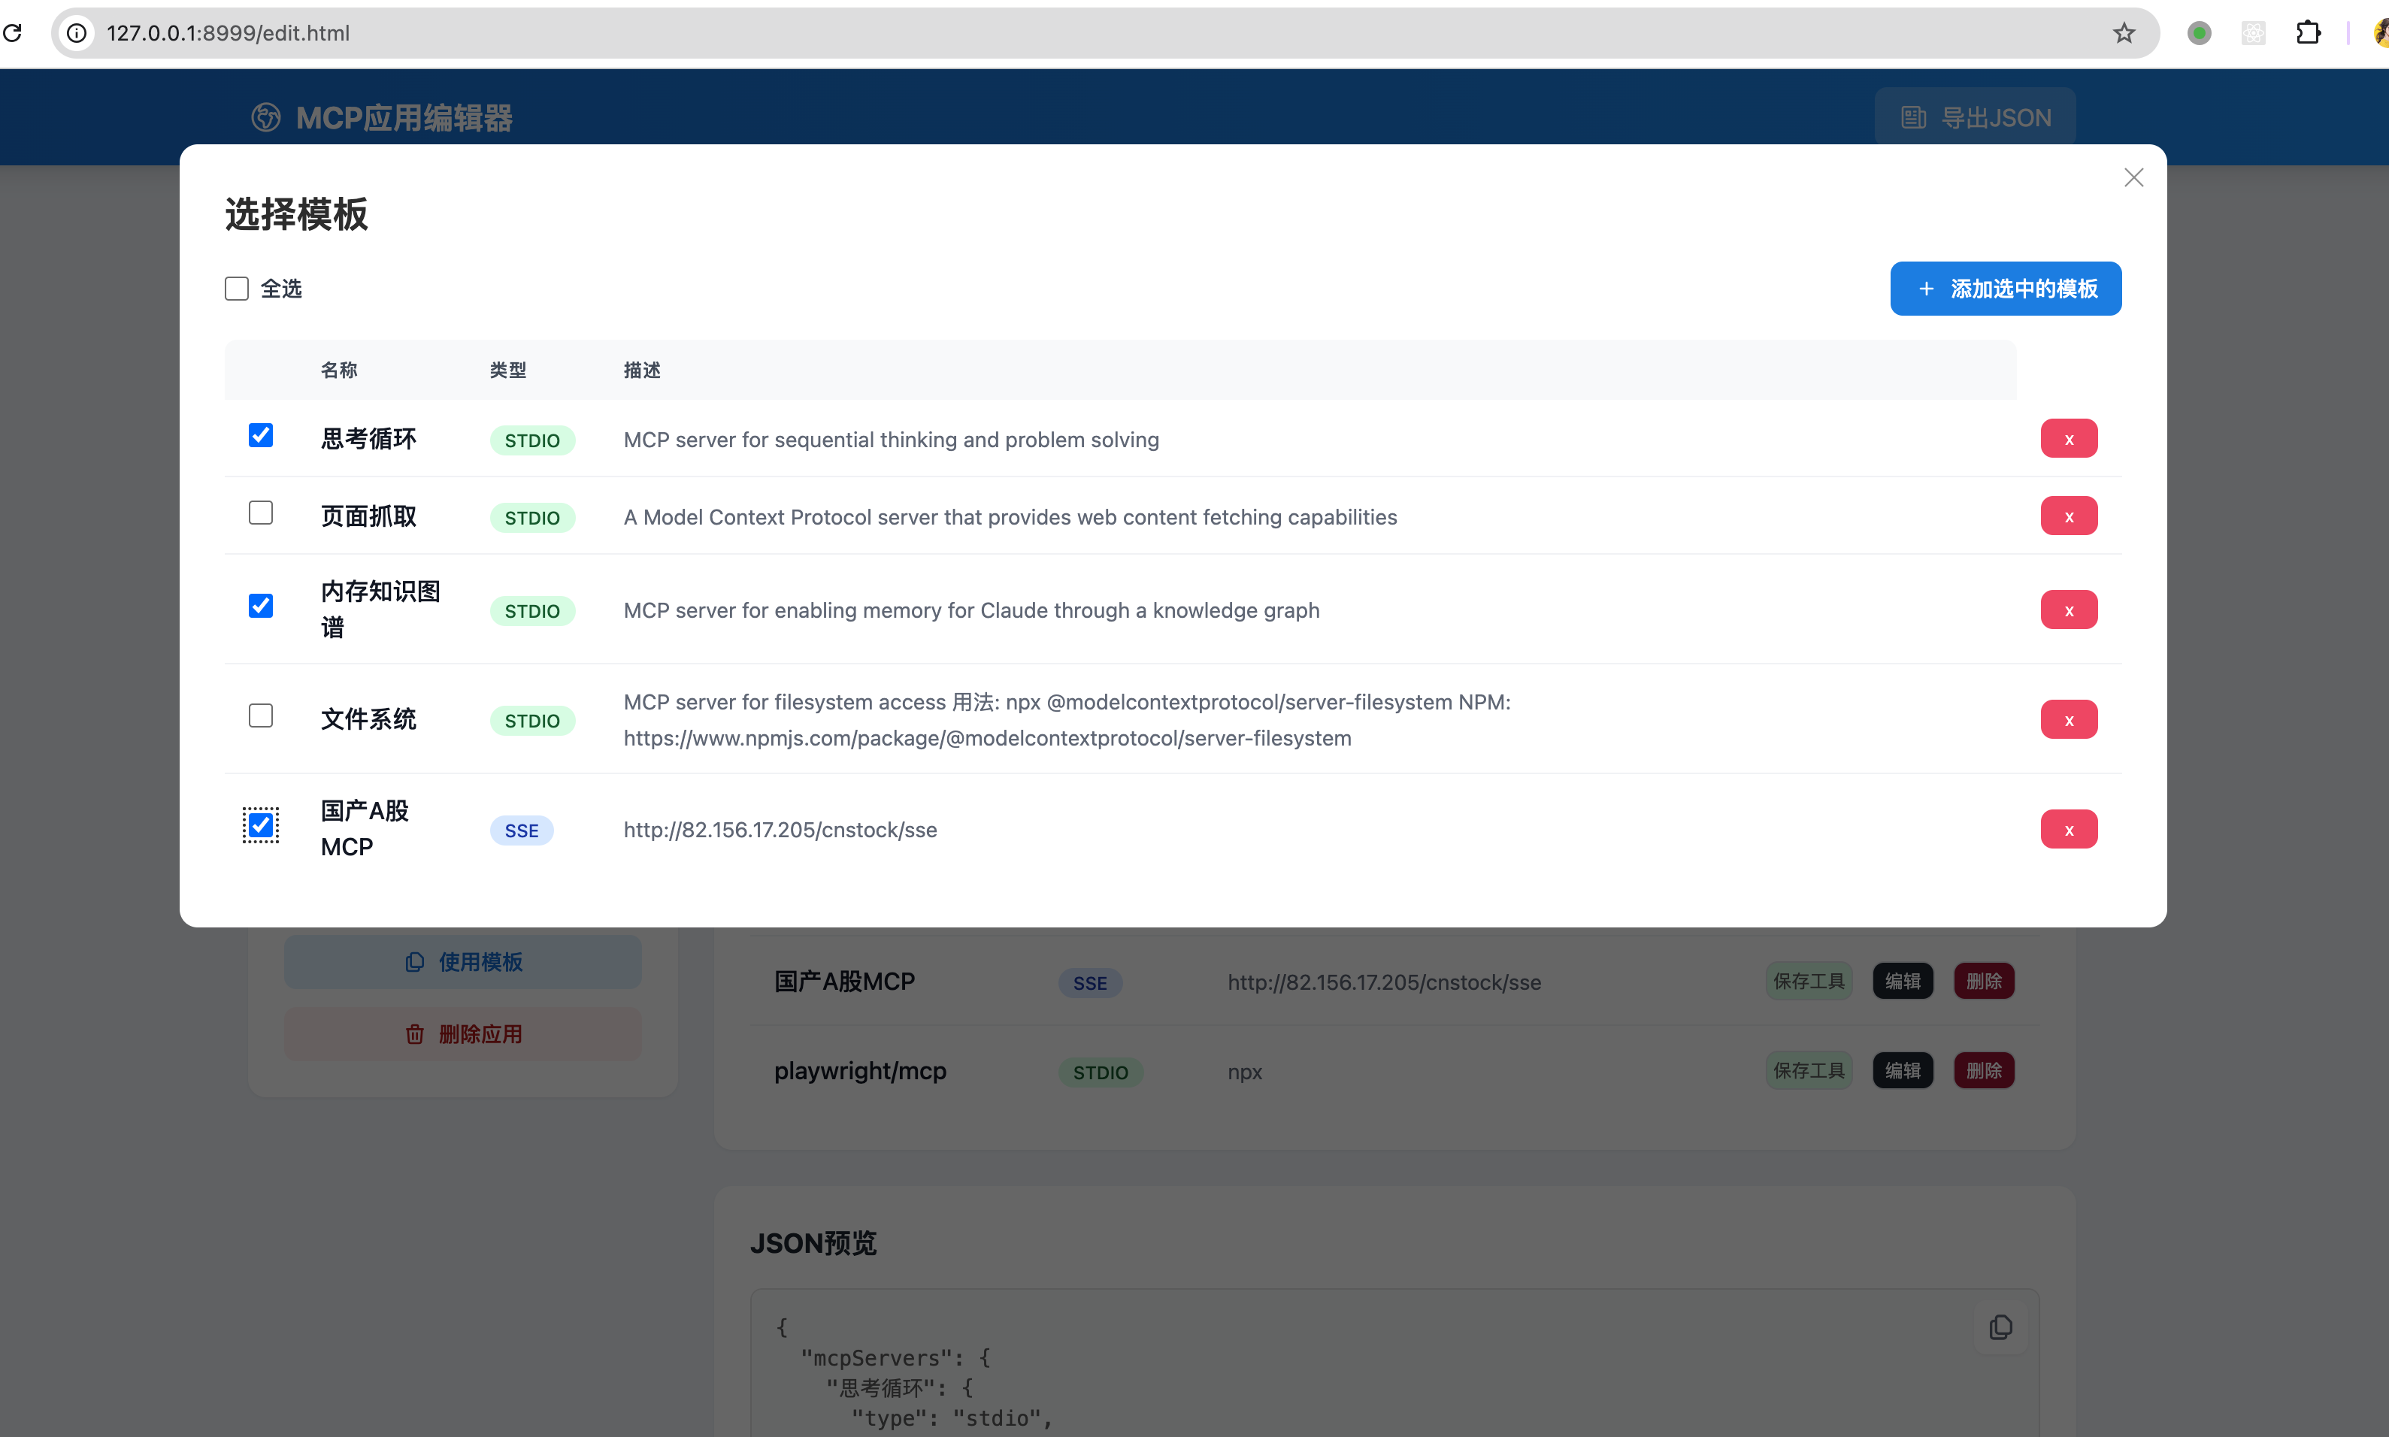
Task: Delete the 国产A股MCP template with red x
Action: pyautogui.click(x=2069, y=830)
